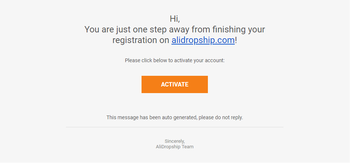Click the white strip at right edge

(351, 81)
